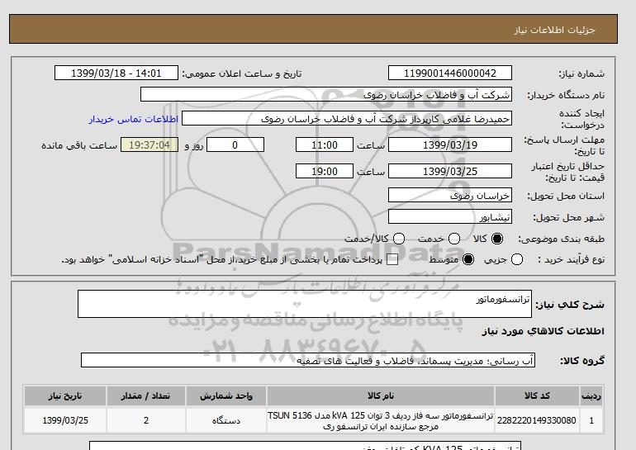
Task: Click the اطلاعات کالاهای مورد نیاز section heading
Action: coord(543,331)
